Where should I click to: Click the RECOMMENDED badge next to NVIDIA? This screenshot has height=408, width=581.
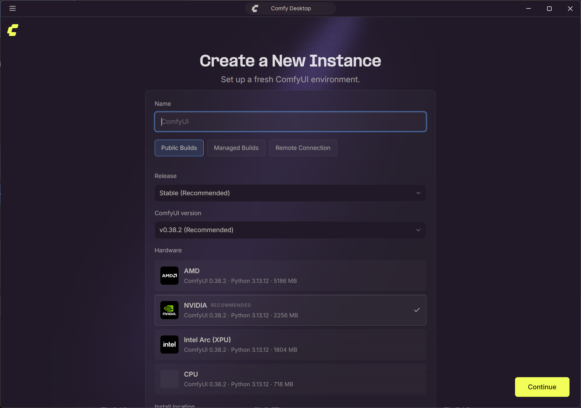[231, 305]
